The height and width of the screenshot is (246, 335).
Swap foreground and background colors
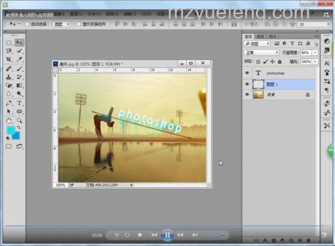pyautogui.click(x=19, y=128)
